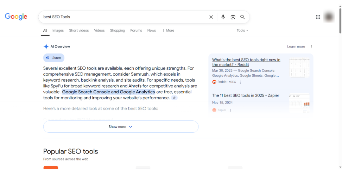The image size is (342, 169).
Task: Click the Learn more link
Action: [x=296, y=46]
